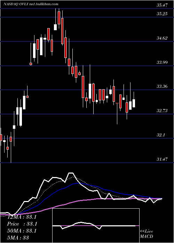This screenshot has width=174, height=243.
Task: Click the NASDAQ OVLY ns1.bullkhan.com title text
Action: pyautogui.click(x=31, y=4)
